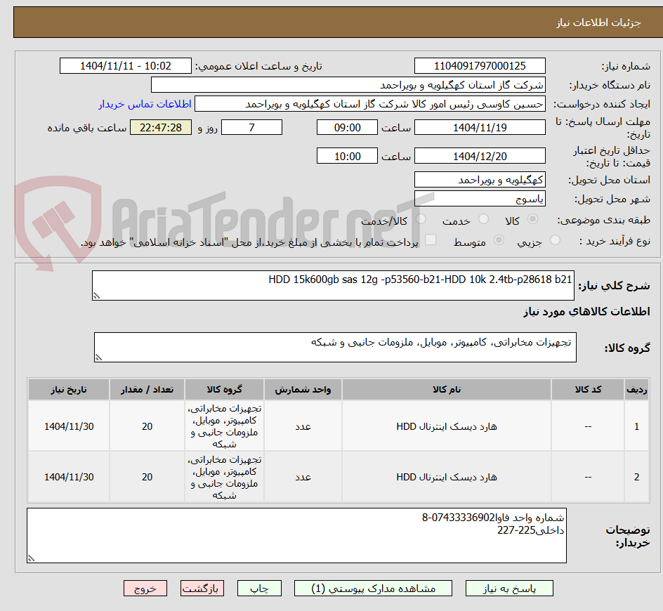Select the جزیی purchase type radio
Image resolution: width=663 pixels, height=611 pixels.
(555, 240)
